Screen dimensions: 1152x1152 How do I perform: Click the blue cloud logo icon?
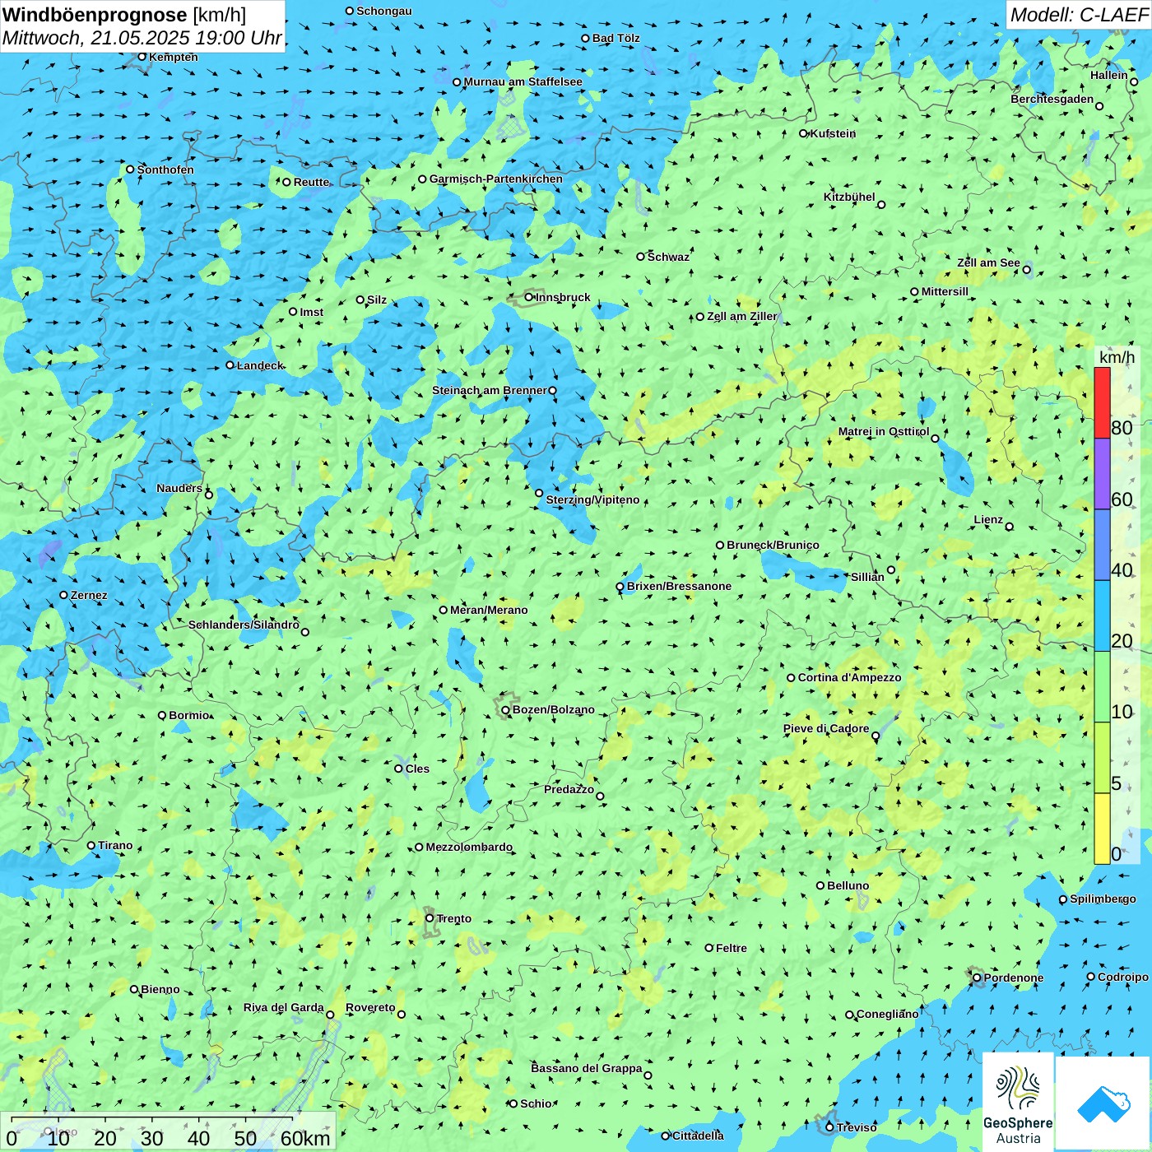pos(1103,1103)
